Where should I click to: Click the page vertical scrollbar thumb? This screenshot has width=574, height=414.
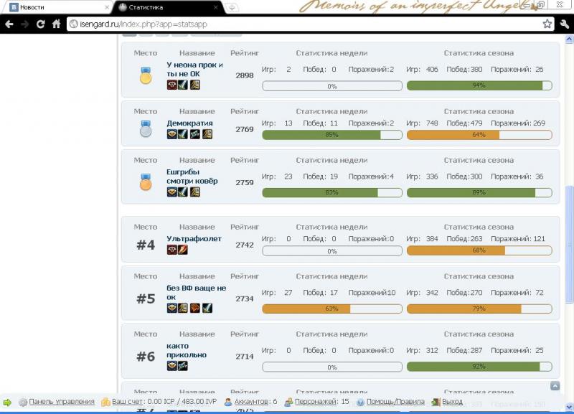coord(569,244)
